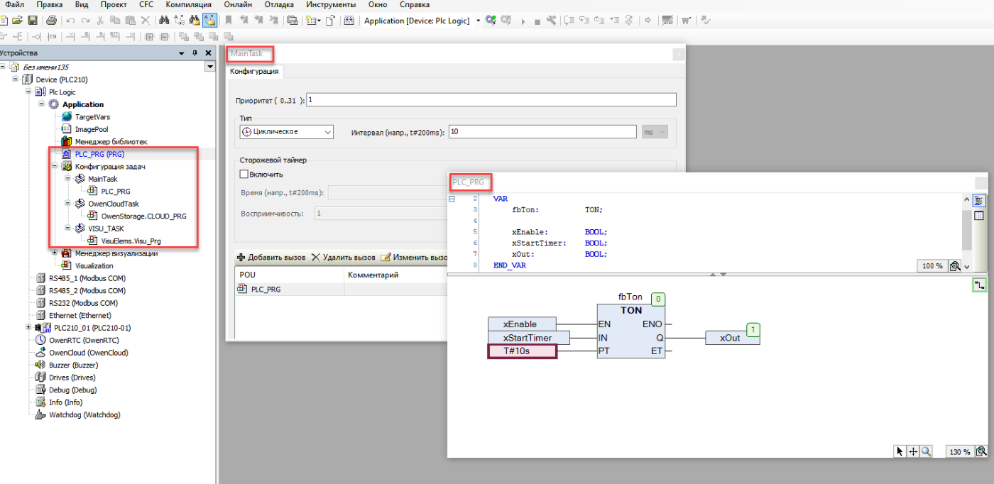Select the Конфигурация tab

pyautogui.click(x=254, y=72)
